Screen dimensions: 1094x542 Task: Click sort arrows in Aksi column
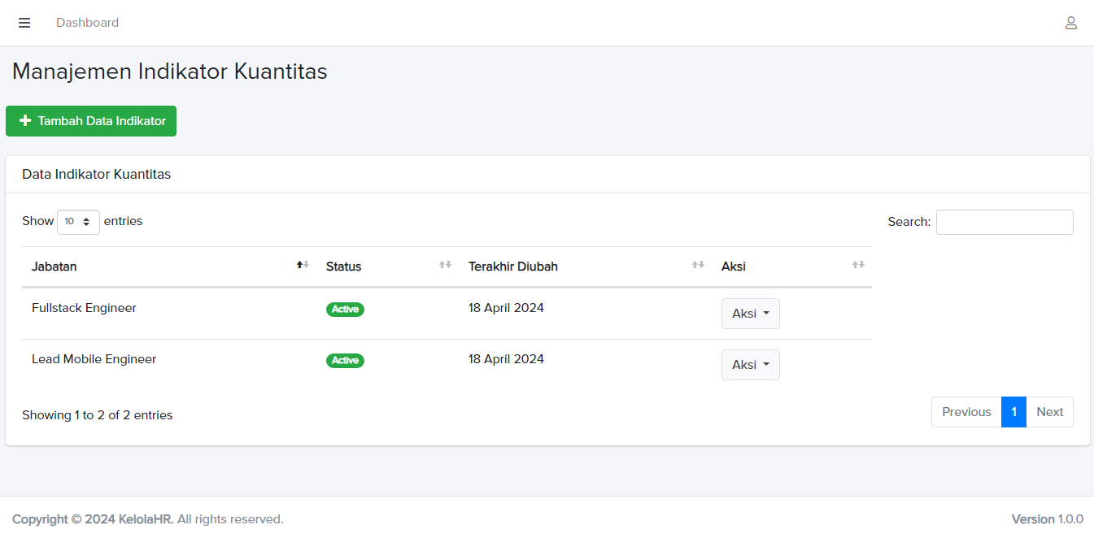[858, 265]
